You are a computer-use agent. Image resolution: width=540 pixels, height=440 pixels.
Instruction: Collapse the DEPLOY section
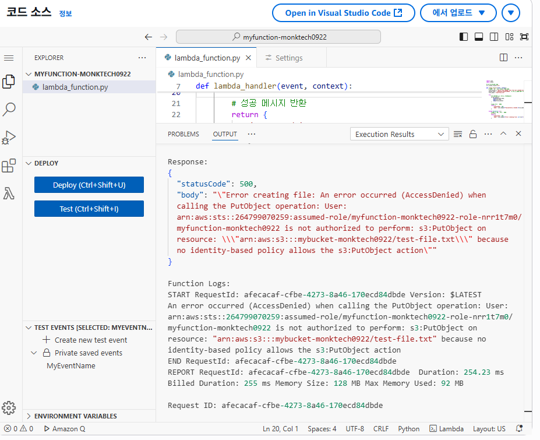pyautogui.click(x=29, y=163)
